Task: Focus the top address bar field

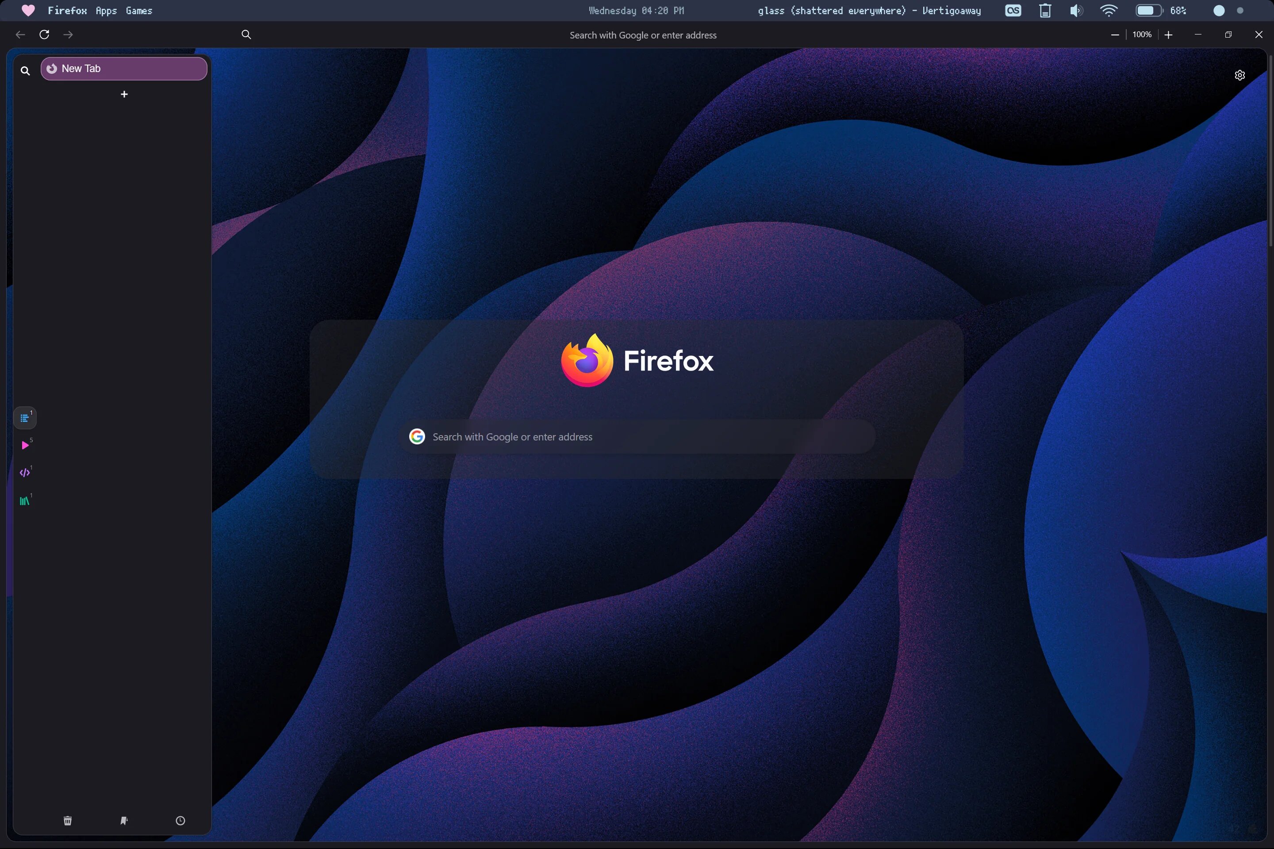Action: coord(643,35)
